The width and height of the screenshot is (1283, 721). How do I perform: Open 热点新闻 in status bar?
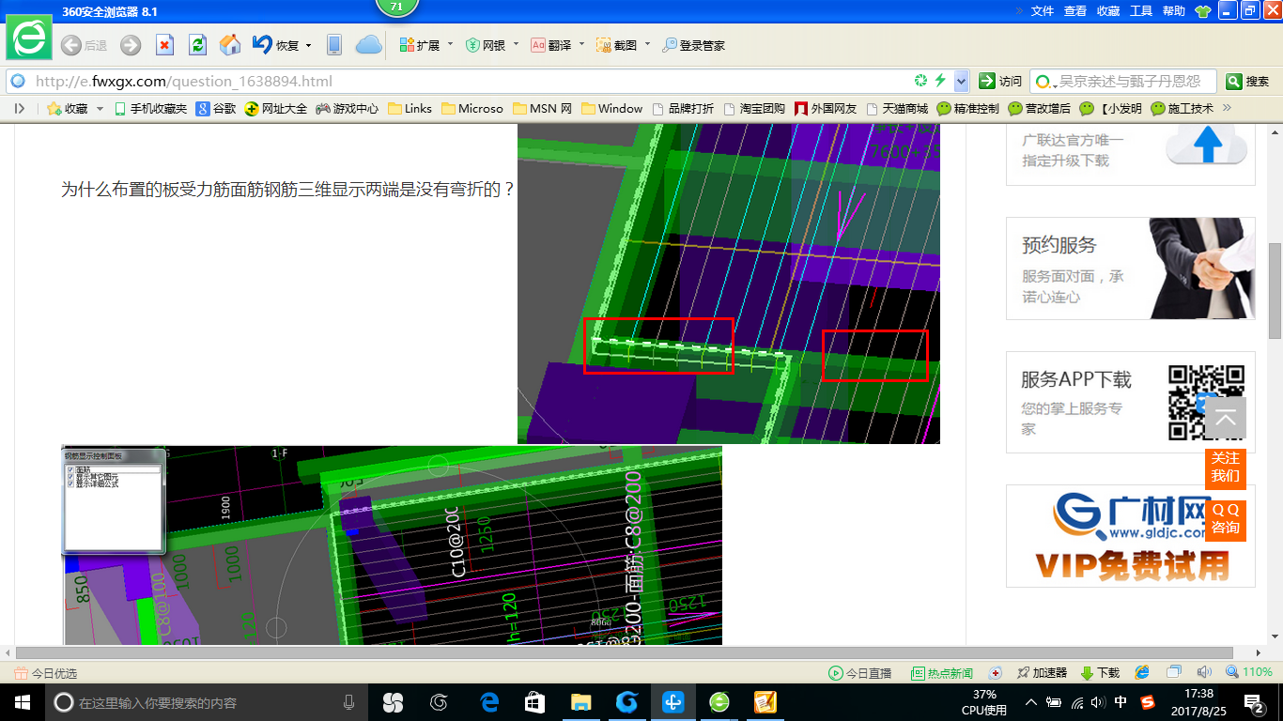click(942, 673)
